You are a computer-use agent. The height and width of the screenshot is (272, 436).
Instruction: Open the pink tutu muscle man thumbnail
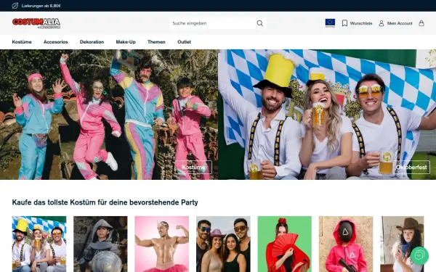162,244
